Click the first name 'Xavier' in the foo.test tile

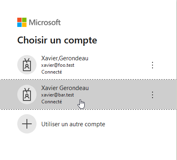point(49,58)
